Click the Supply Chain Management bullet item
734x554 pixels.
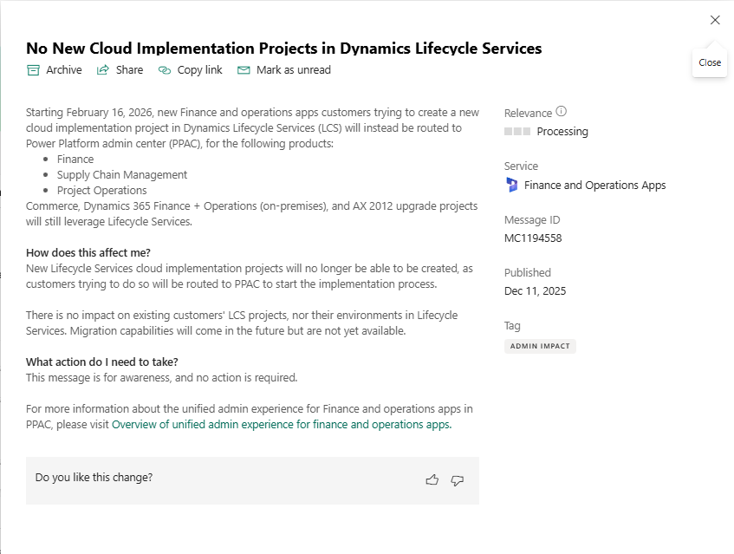point(121,175)
